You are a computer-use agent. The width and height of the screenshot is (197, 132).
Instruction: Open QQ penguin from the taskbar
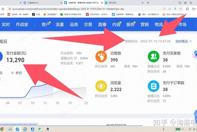pyautogui.click(x=48, y=129)
